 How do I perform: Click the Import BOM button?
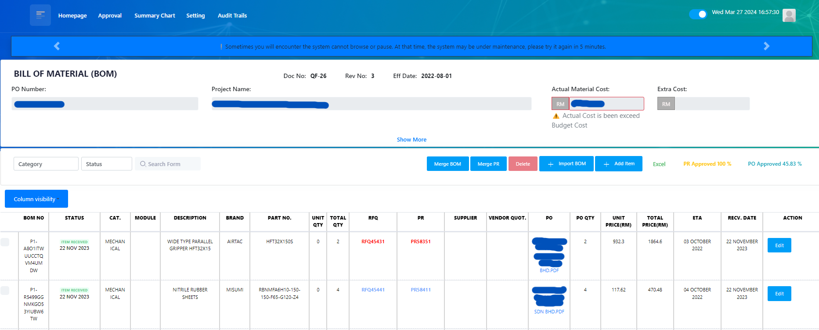(566, 164)
